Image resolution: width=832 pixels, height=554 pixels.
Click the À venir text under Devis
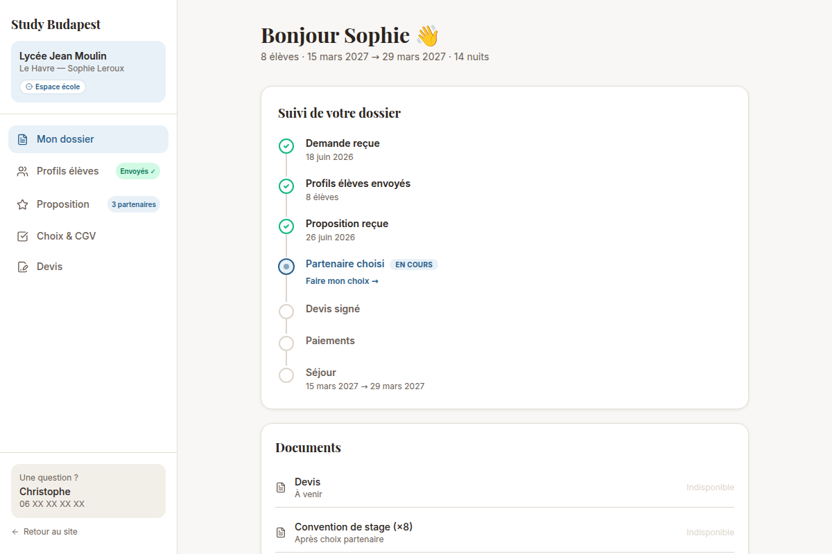tap(309, 494)
